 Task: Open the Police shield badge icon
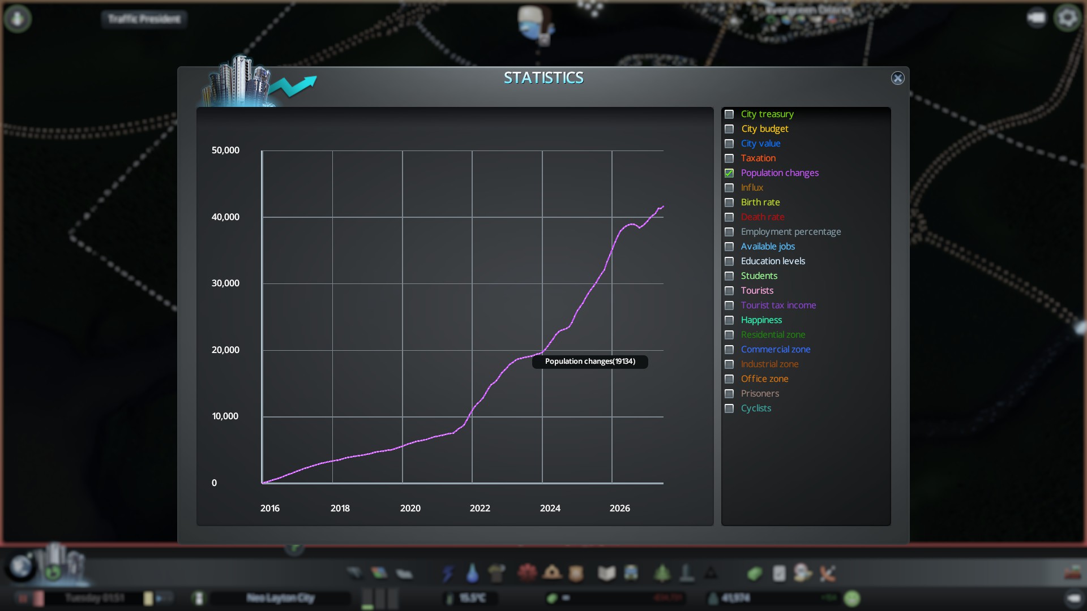[x=576, y=573]
